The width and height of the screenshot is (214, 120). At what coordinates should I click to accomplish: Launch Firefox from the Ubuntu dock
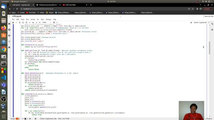(4, 28)
